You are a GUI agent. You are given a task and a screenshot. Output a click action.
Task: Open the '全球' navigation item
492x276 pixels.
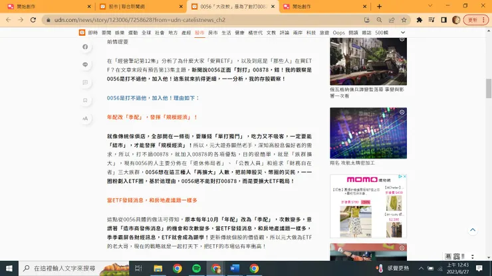pos(146,33)
